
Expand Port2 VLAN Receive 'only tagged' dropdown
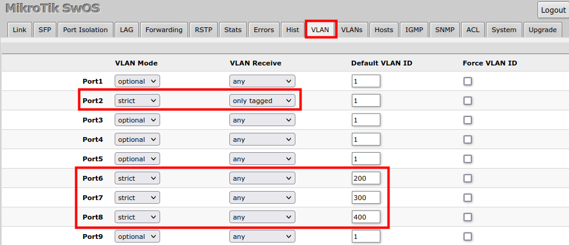click(x=263, y=101)
